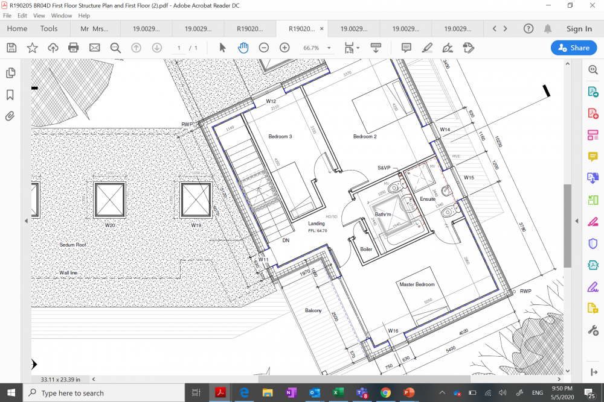
Task: Expand fit page tool dropdown arrow
Action: tap(358, 48)
